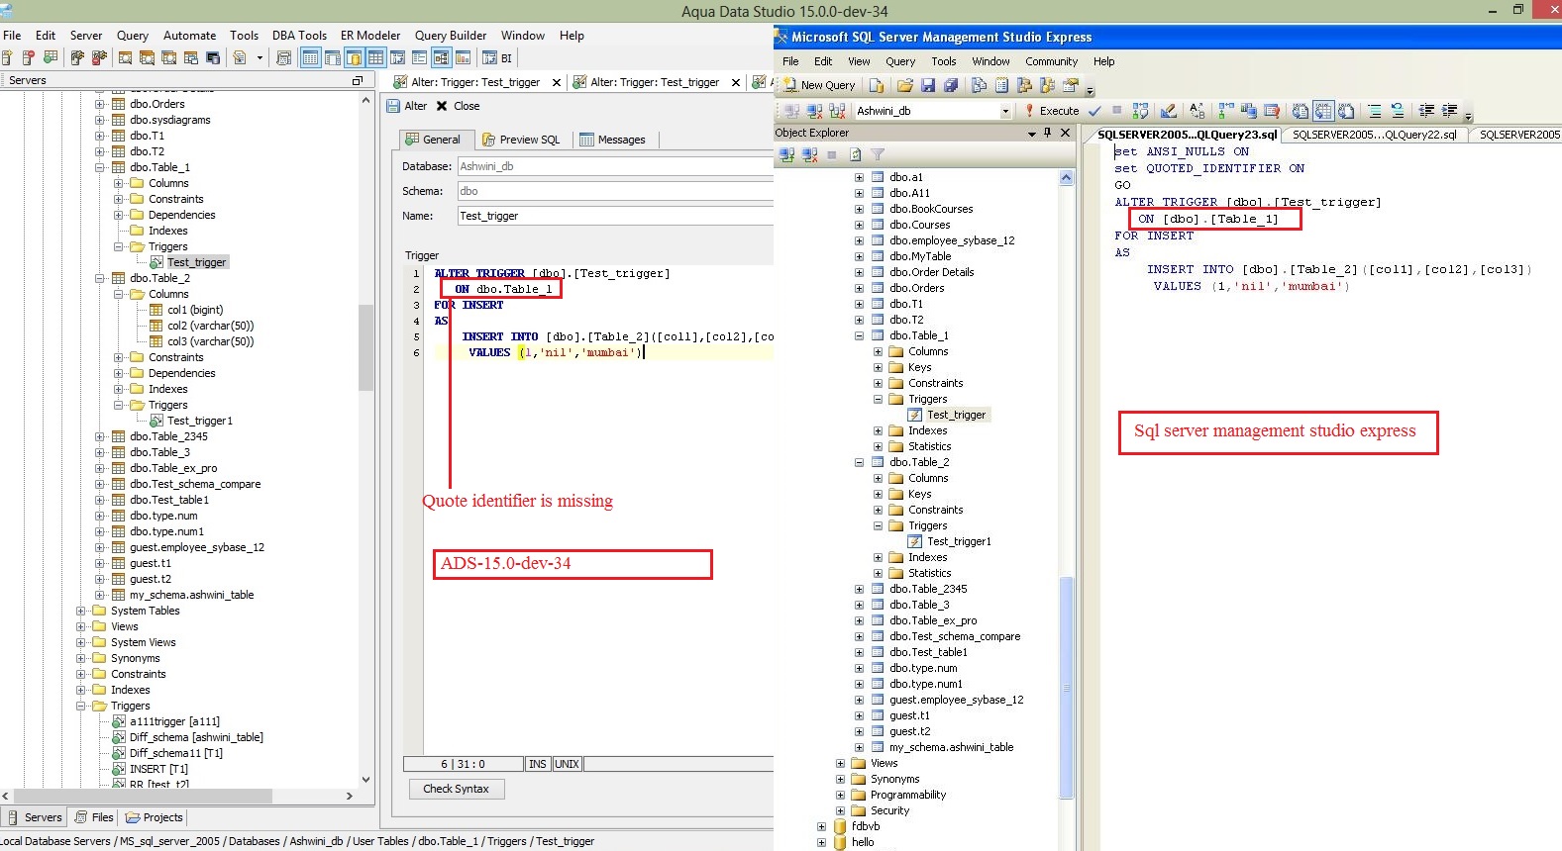Image resolution: width=1562 pixels, height=851 pixels.
Task: Expand dbo.Orders in Aqua servers tree
Action: 99,104
